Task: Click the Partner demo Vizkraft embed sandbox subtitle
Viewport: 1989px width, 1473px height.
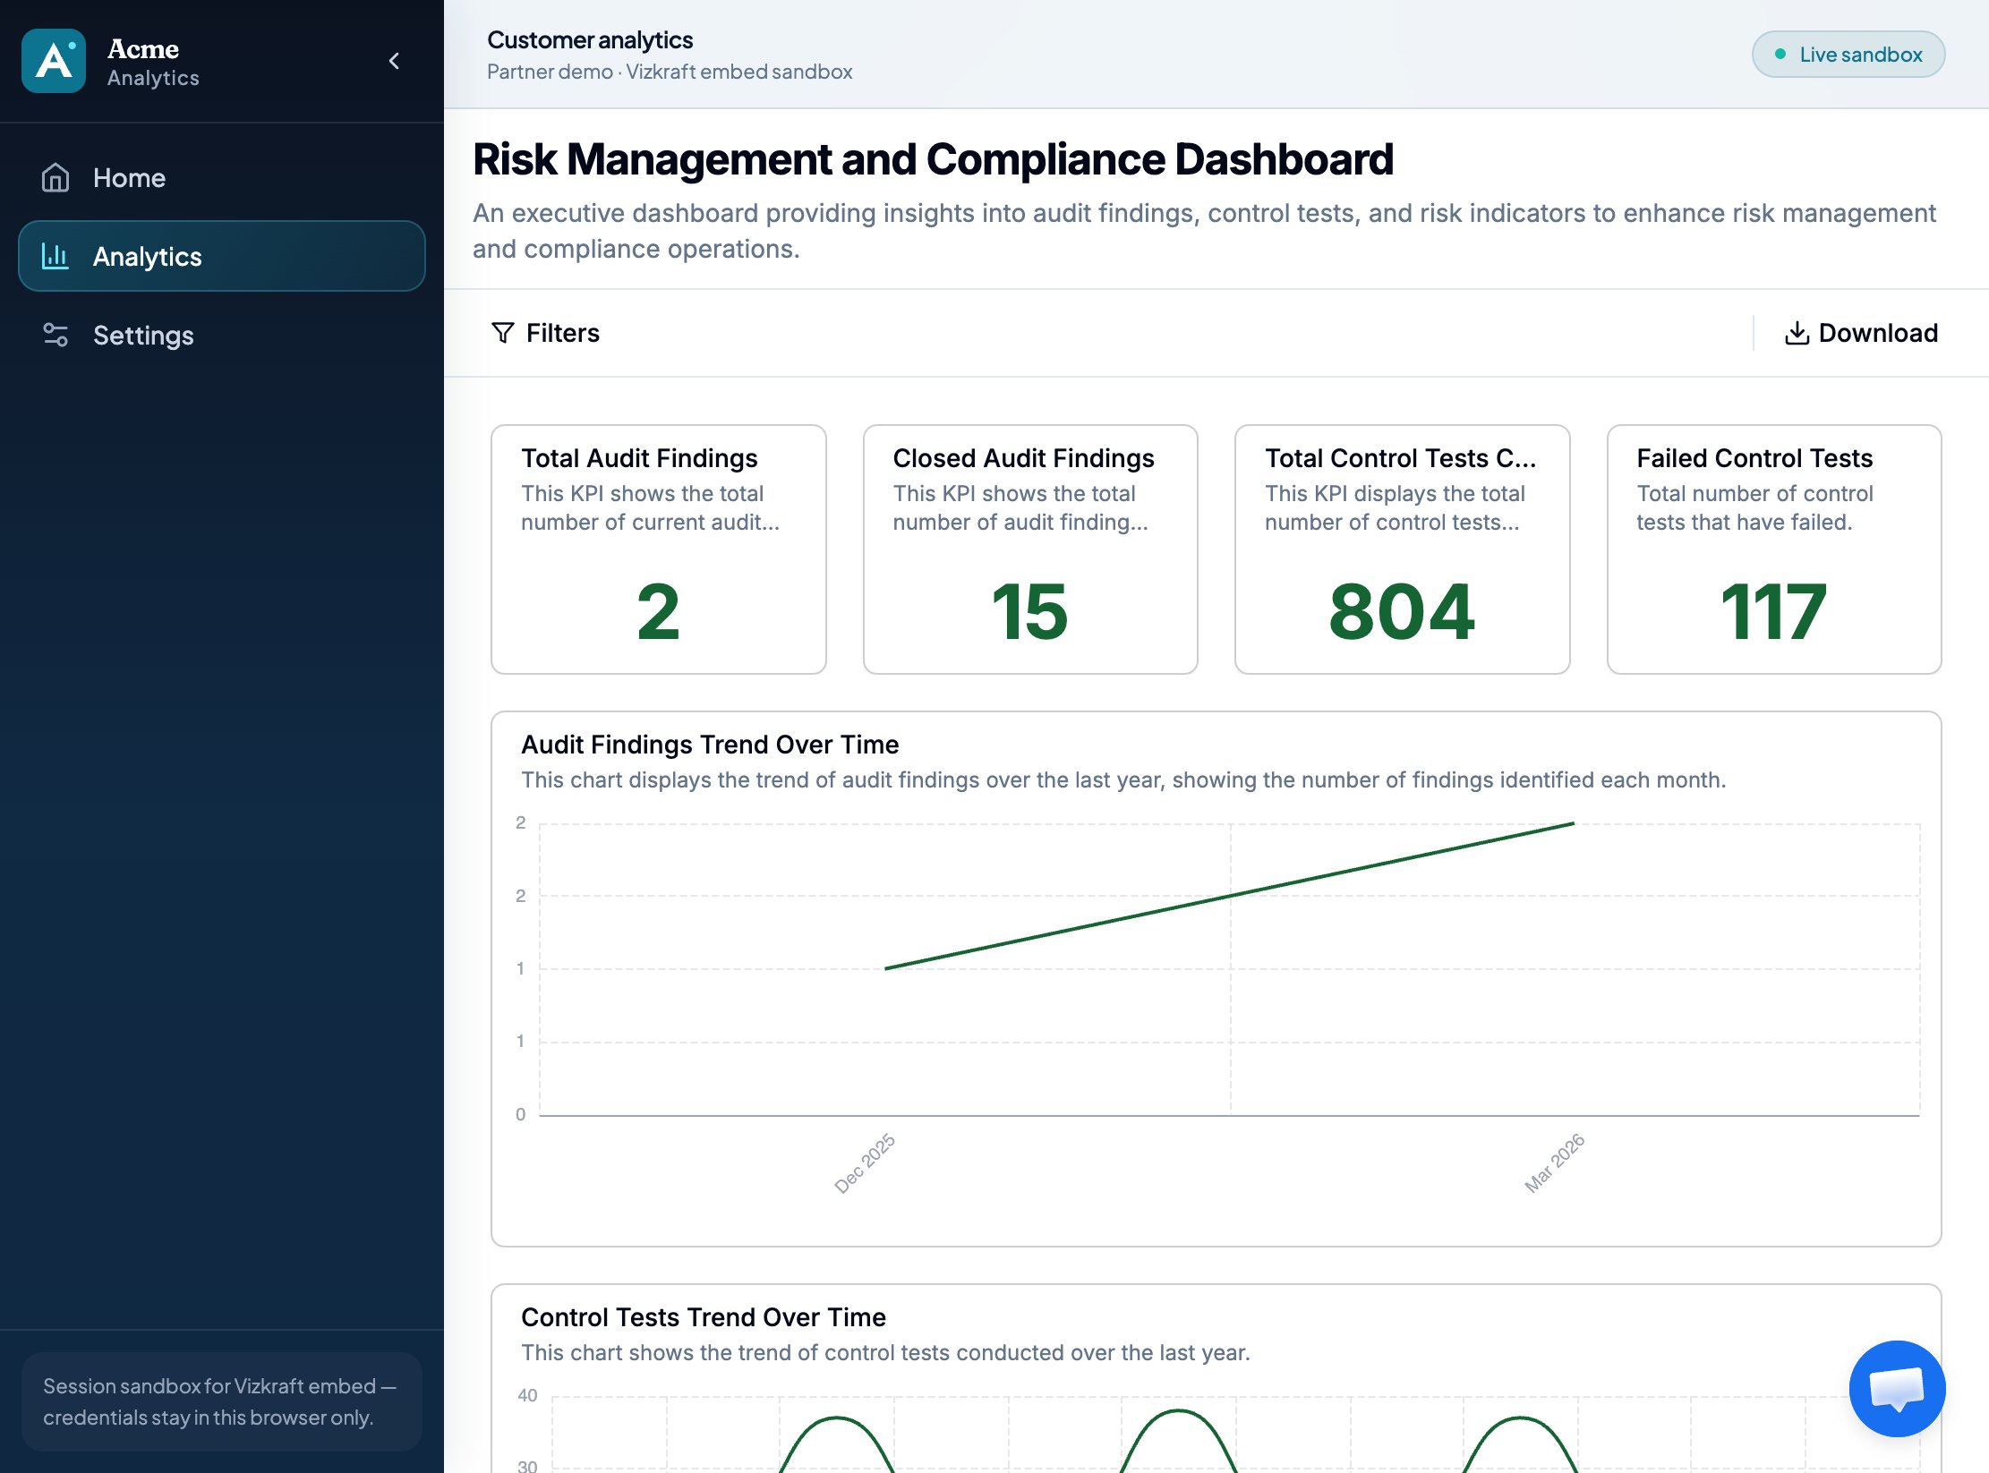Action: 670,72
